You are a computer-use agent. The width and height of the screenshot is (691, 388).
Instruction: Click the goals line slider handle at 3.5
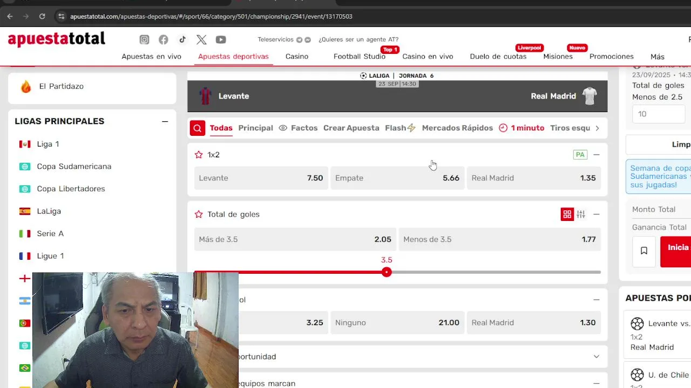[x=387, y=272]
